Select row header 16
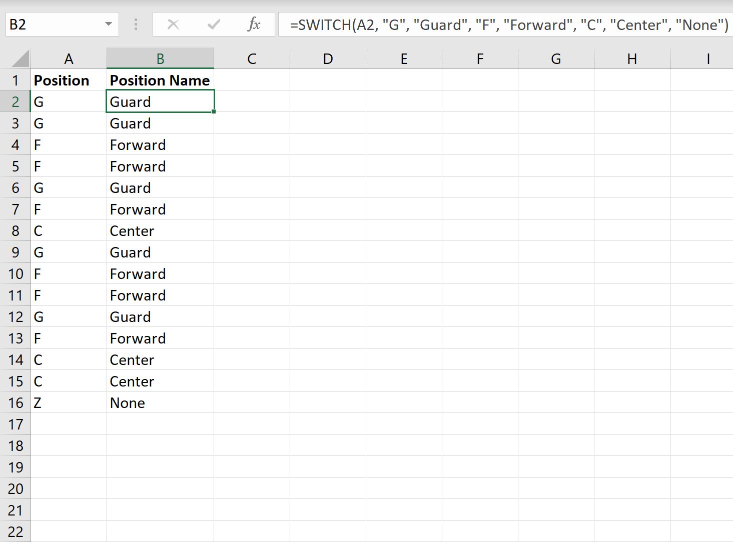 [16, 402]
